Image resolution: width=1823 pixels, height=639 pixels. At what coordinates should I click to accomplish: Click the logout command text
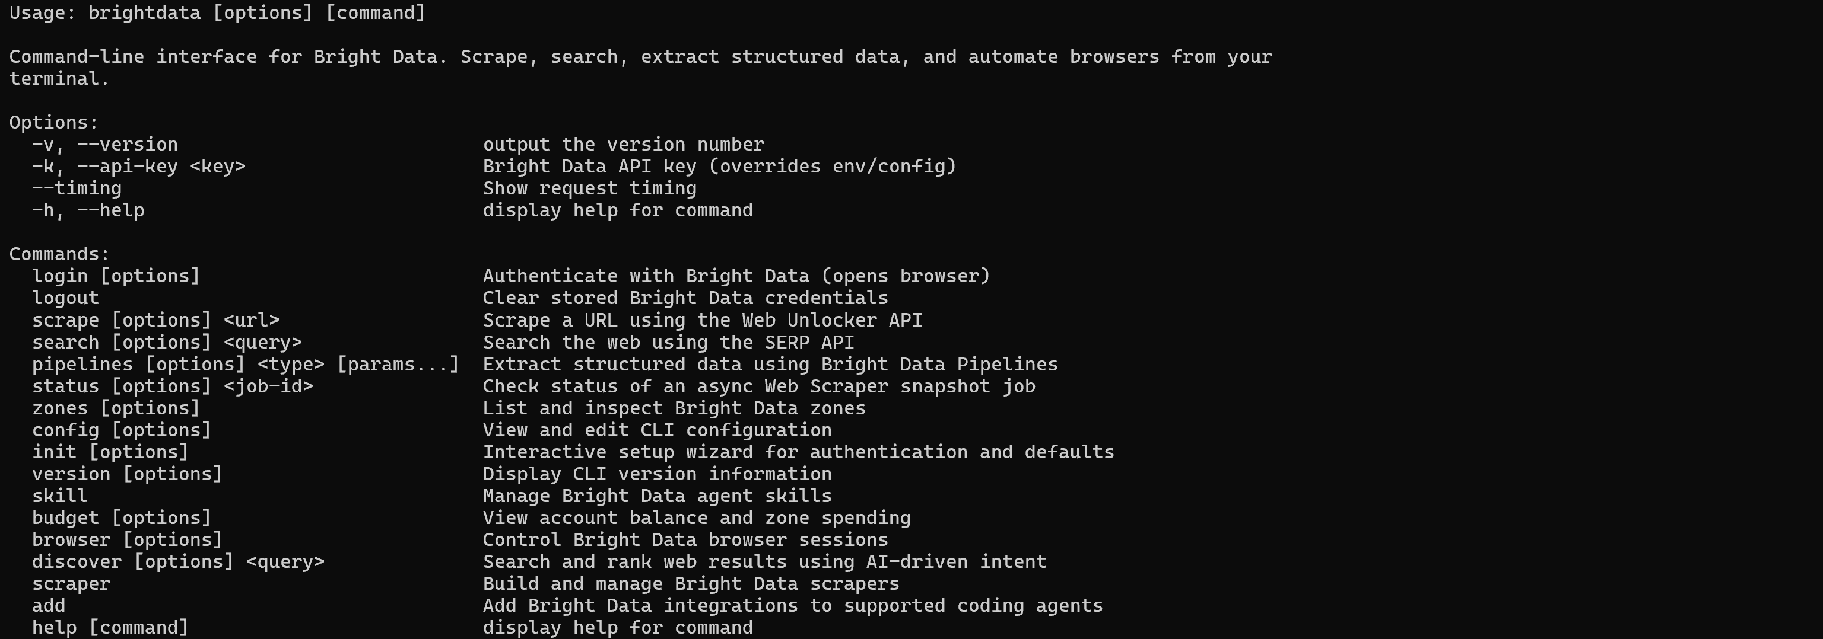pyautogui.click(x=65, y=298)
